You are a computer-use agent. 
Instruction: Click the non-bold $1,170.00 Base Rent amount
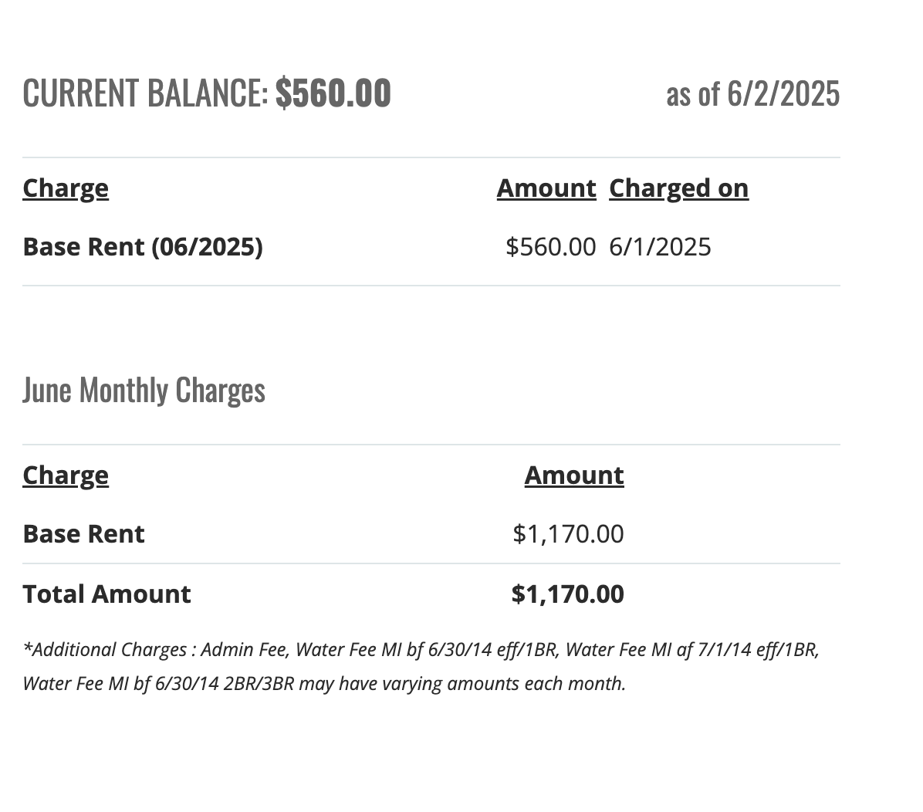(568, 534)
